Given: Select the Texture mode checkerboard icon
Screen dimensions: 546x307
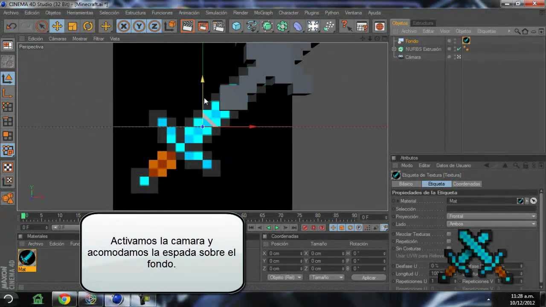Looking at the screenshot, I should click(8, 167).
